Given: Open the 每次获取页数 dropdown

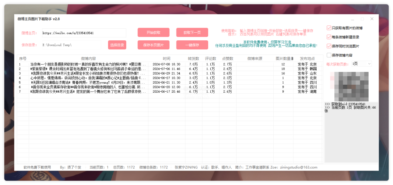Looking at the screenshot, I should pyautogui.click(x=361, y=64).
